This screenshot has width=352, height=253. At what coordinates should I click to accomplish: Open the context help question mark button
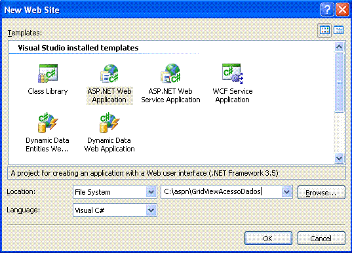327,10
